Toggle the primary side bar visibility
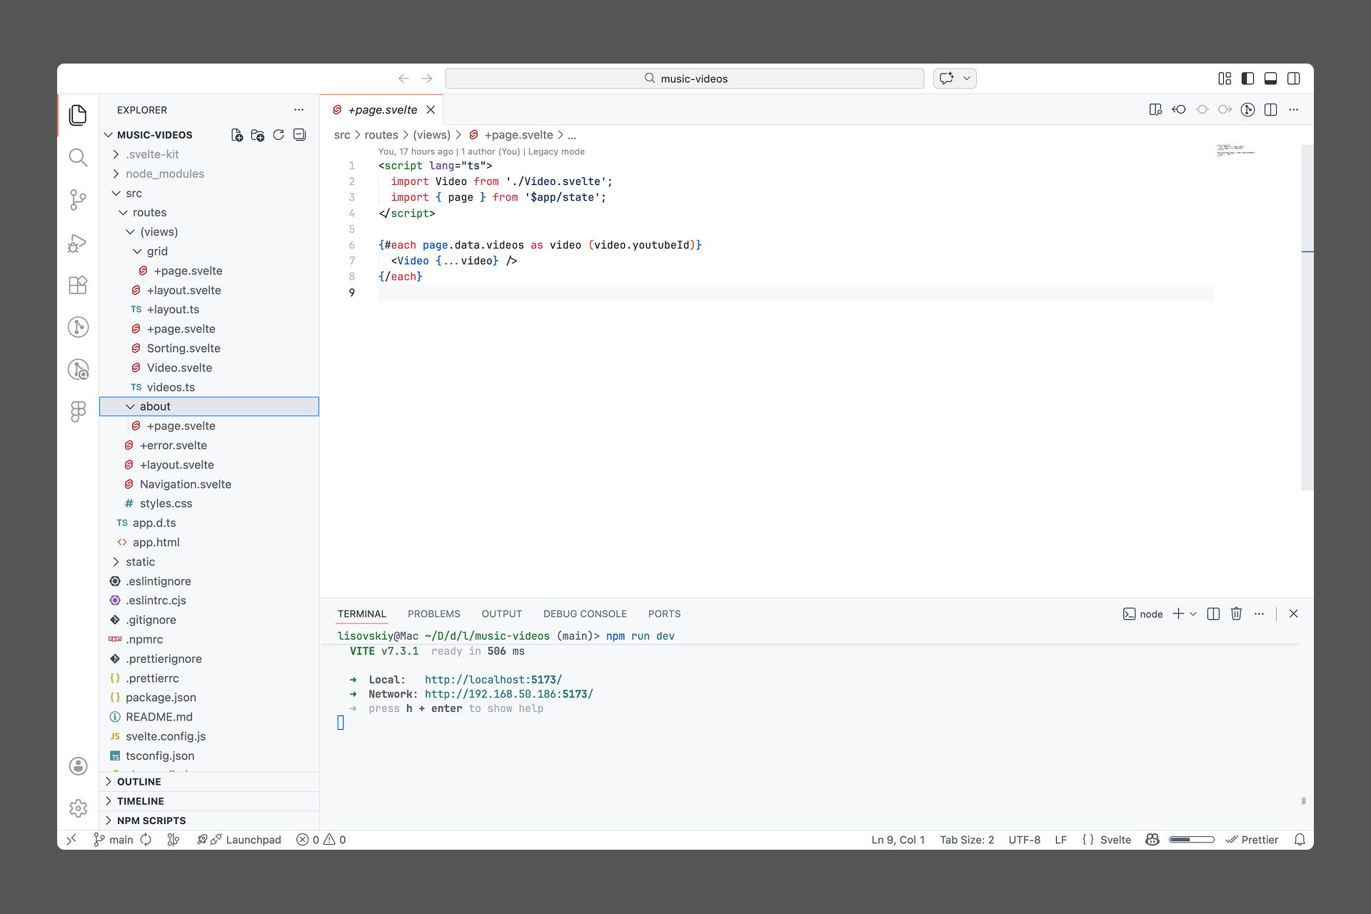This screenshot has width=1371, height=914. (x=1247, y=79)
